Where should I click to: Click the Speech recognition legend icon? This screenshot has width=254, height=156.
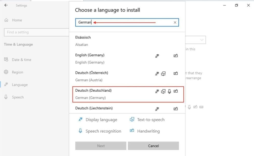pyautogui.click(x=81, y=131)
